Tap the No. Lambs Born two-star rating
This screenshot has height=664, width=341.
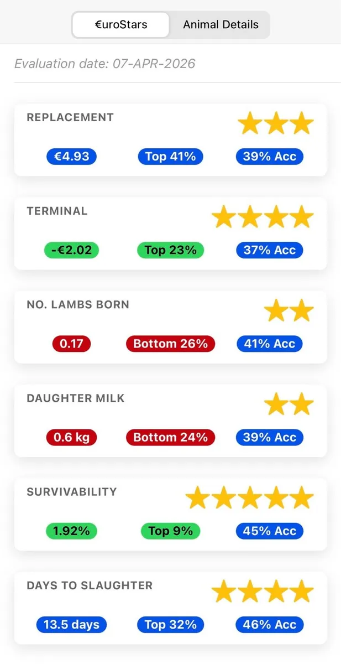pyautogui.click(x=289, y=311)
